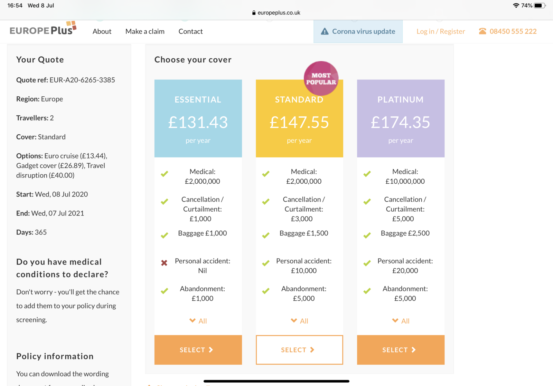Choose the Standard plan Select button
553x386 pixels.
[299, 350]
